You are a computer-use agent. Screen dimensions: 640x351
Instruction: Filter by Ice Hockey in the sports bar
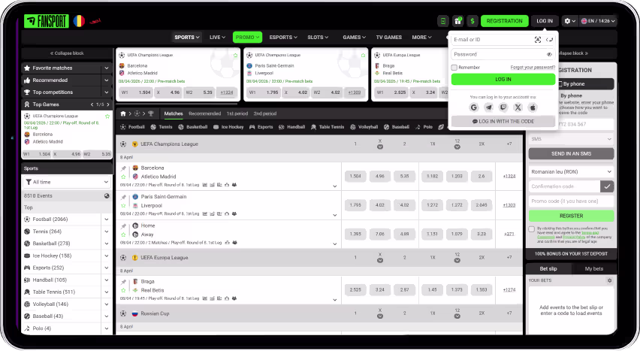(228, 127)
